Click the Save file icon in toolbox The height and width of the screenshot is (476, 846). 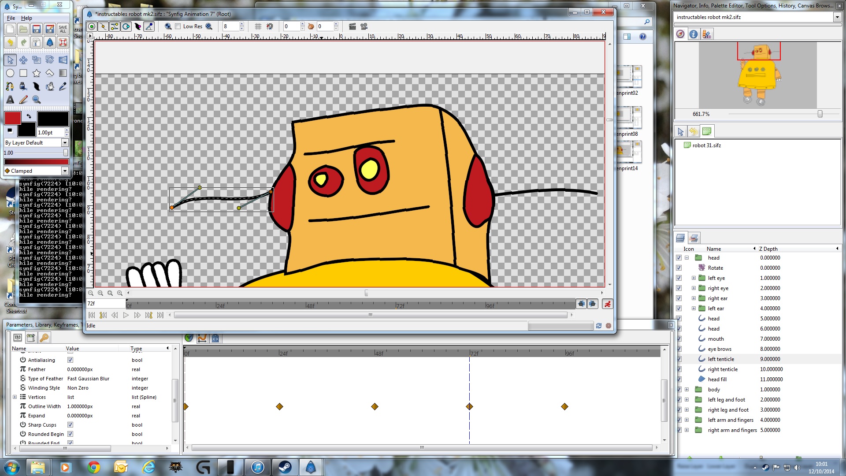(37, 29)
